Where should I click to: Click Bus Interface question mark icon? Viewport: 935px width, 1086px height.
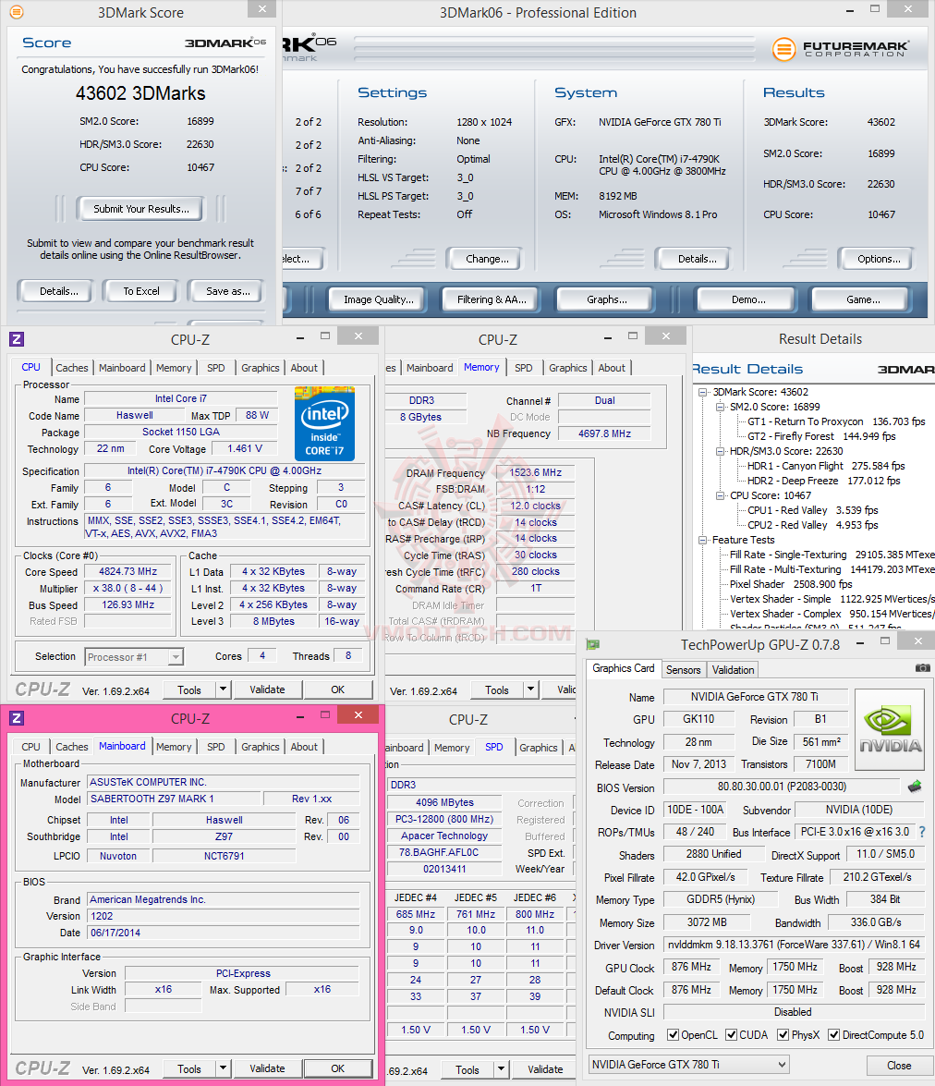coord(922,832)
